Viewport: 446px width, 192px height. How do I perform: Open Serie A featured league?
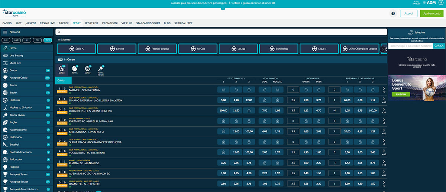click(77, 49)
